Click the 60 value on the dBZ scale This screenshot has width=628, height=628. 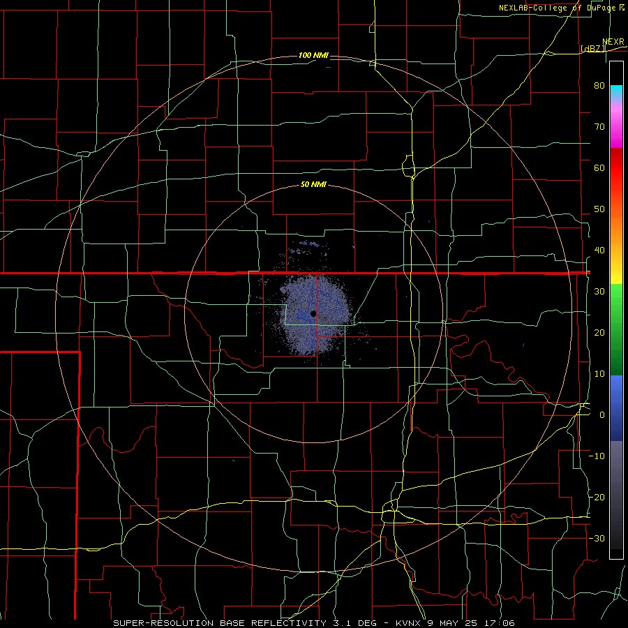pos(599,167)
